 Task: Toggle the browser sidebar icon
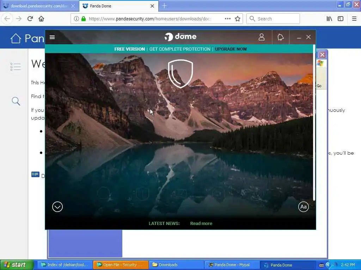[341, 19]
